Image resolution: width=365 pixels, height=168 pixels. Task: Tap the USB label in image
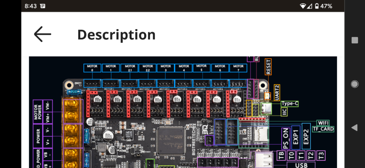coord(301,165)
